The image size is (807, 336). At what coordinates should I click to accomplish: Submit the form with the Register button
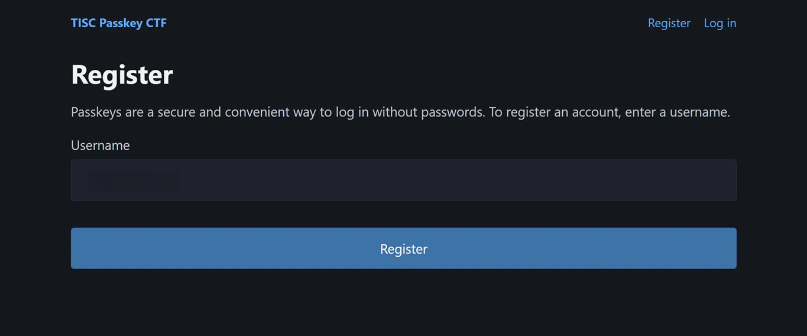point(403,248)
